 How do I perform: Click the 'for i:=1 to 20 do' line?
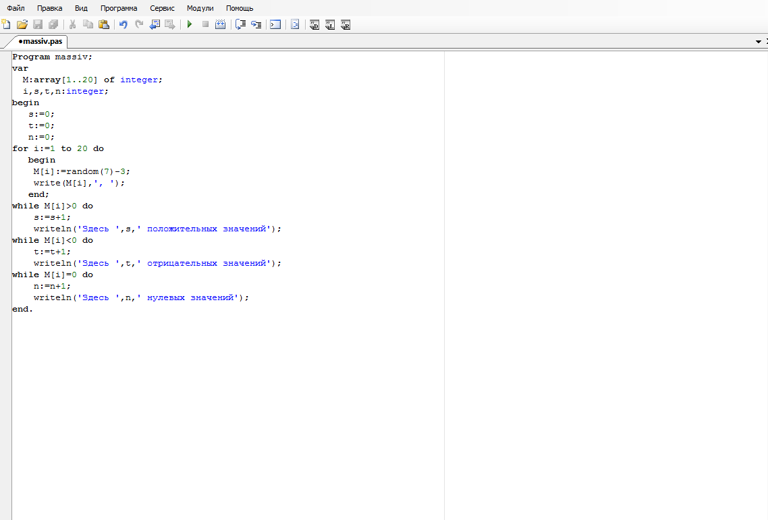[58, 149]
